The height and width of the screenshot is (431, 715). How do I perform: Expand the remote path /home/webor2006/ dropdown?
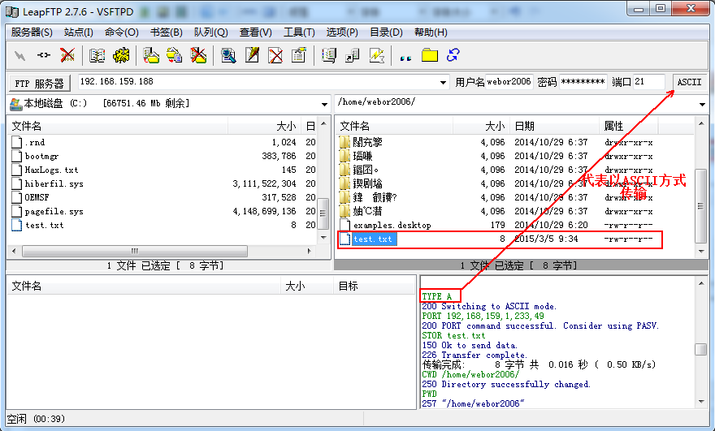[x=702, y=105]
